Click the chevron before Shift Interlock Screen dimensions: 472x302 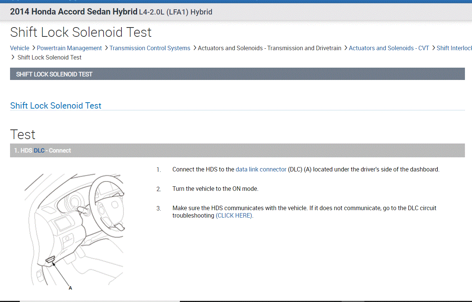pos(433,48)
